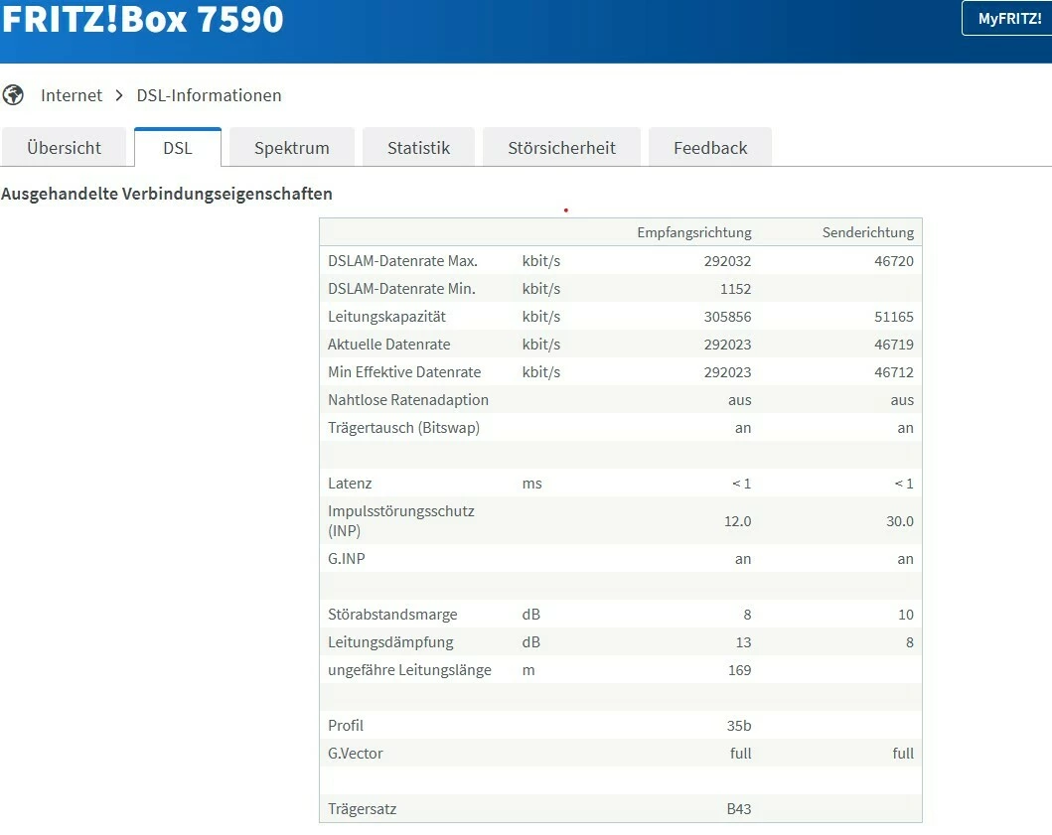Click the ms unit in Latenz row
This screenshot has height=835, width=1052.
(532, 484)
